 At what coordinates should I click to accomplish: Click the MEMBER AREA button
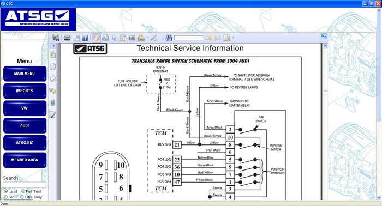(25, 160)
